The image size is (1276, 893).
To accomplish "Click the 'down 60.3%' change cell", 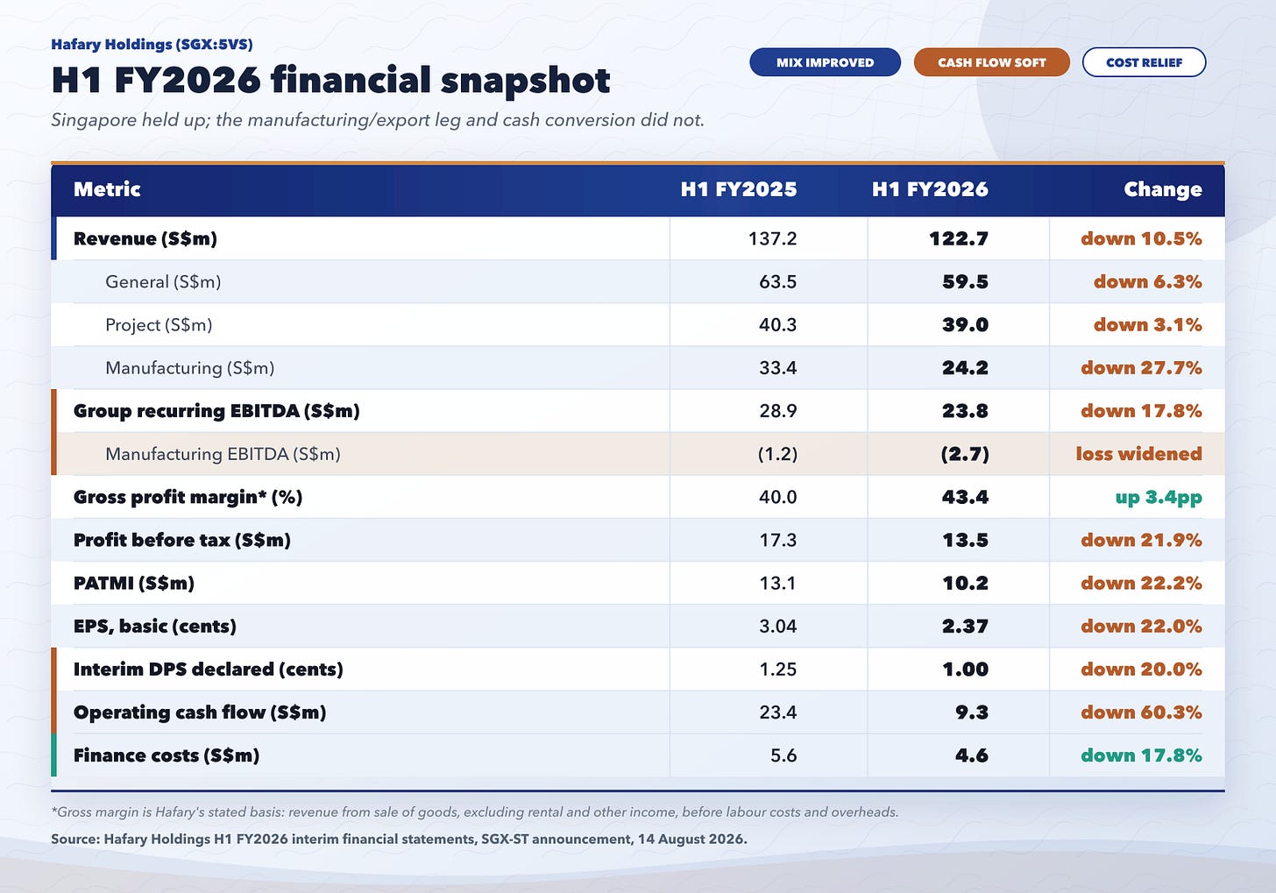I will coord(1141,712).
